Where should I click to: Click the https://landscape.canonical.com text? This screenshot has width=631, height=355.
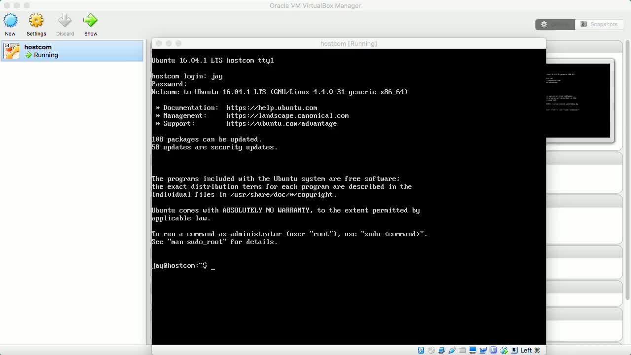point(287,115)
